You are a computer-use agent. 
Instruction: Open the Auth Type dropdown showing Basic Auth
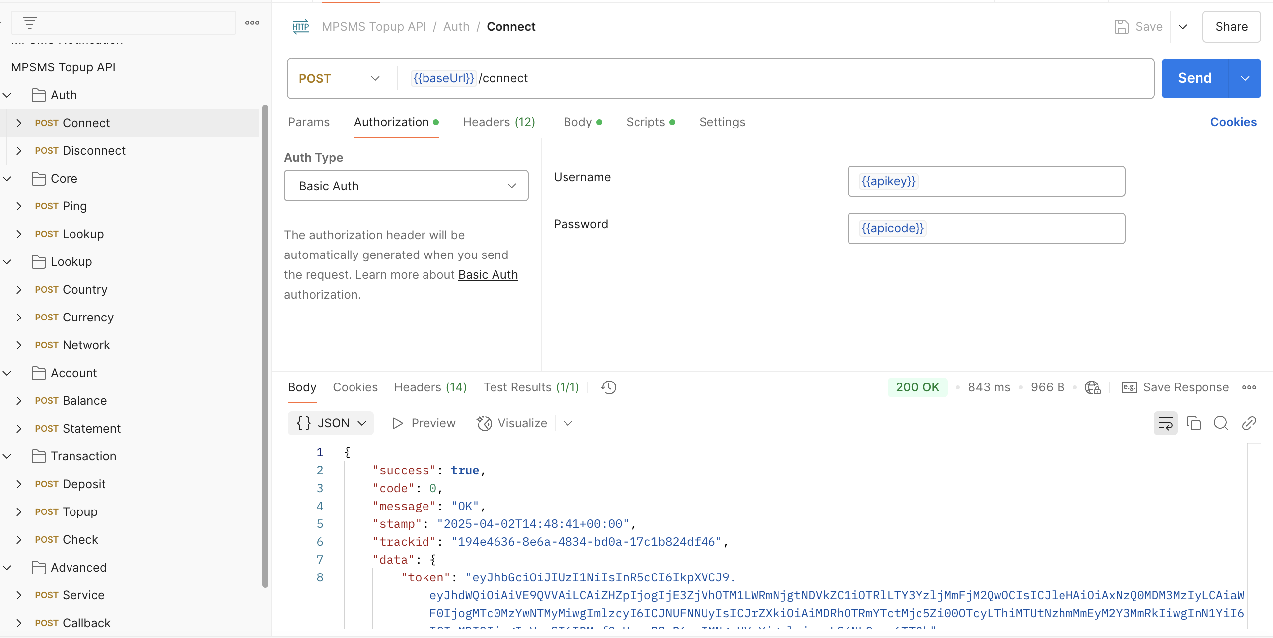[x=406, y=186]
